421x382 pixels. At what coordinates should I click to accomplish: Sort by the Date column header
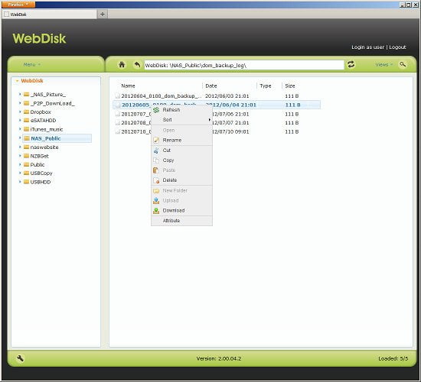(211, 86)
